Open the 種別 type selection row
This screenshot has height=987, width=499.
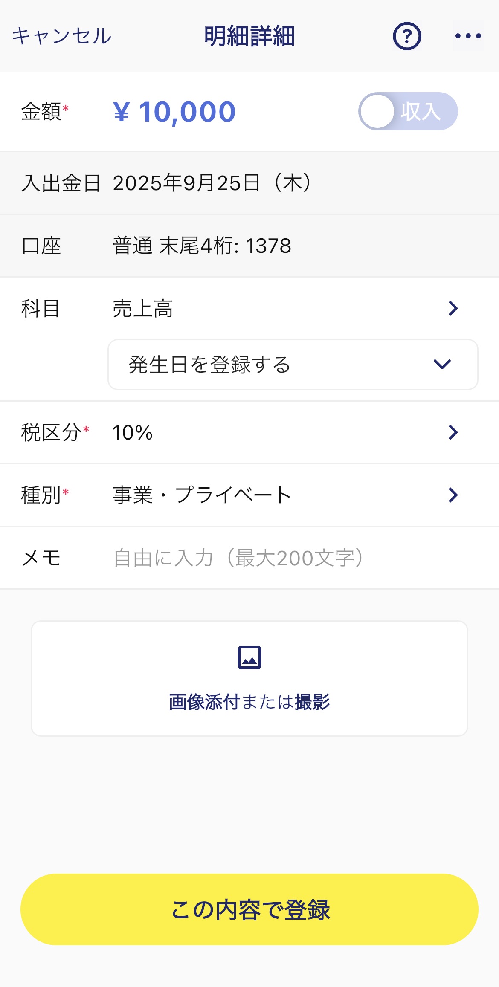(249, 495)
